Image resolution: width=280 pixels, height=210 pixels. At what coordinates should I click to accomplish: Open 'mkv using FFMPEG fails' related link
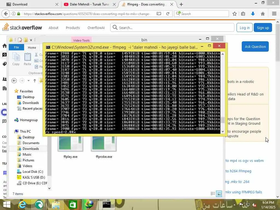244,192
